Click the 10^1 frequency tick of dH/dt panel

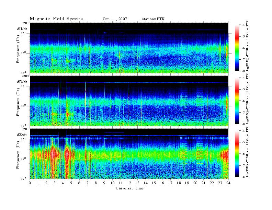(x=24, y=33)
